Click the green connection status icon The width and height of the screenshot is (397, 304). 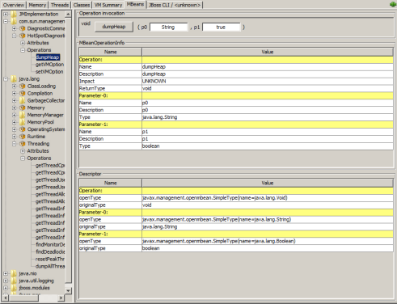[393, 4]
